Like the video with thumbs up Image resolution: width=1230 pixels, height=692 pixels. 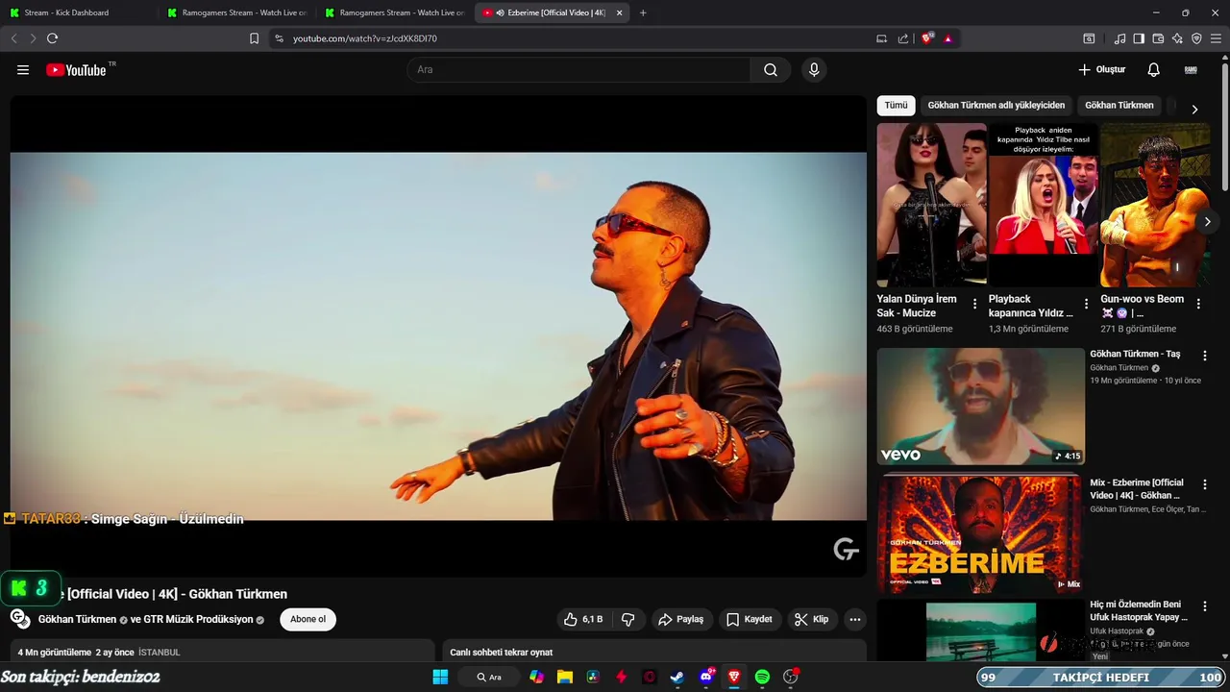583,620
